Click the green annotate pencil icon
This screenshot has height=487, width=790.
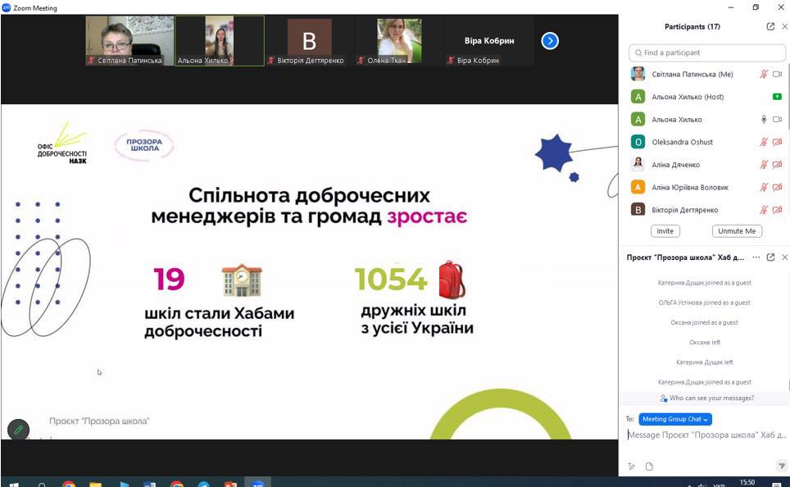[18, 430]
